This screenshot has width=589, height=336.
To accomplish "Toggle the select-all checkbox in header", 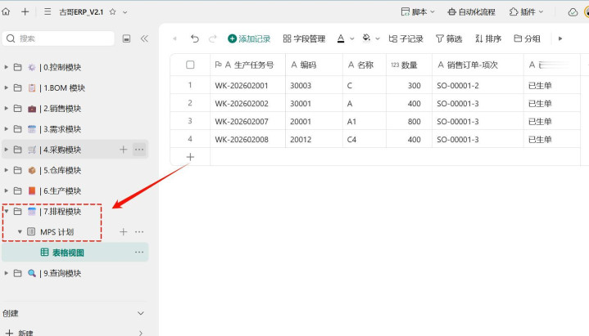I will click(190, 65).
